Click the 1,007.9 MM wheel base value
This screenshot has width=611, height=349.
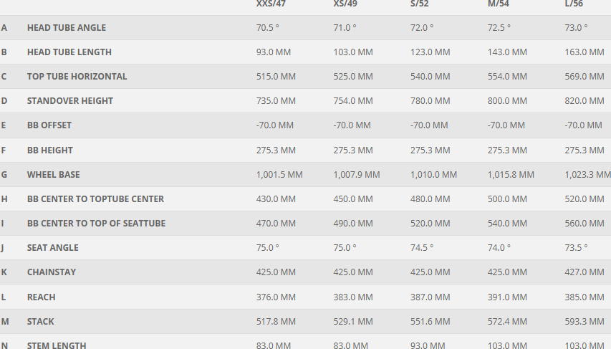coord(356,175)
